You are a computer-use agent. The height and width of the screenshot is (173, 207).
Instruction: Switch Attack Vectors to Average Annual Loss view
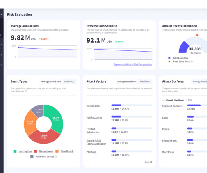click(x=127, y=81)
